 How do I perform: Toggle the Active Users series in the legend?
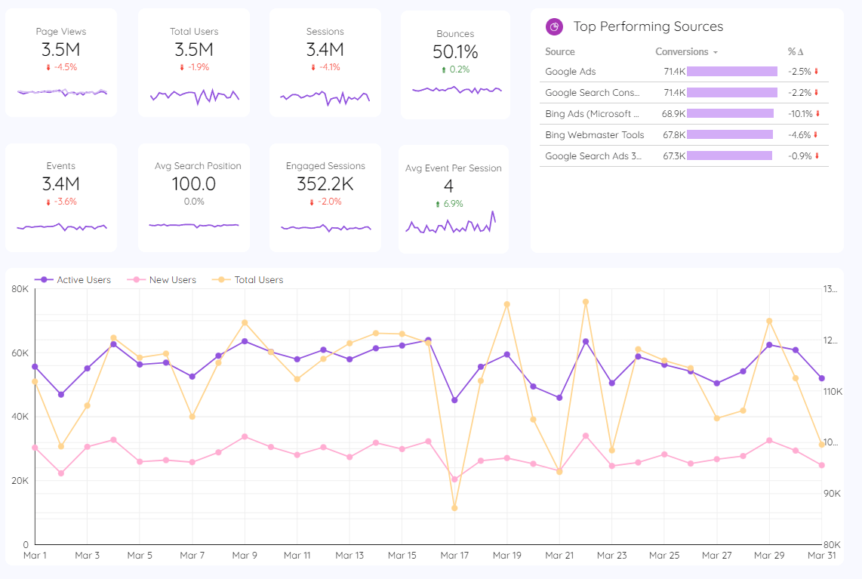(x=84, y=279)
